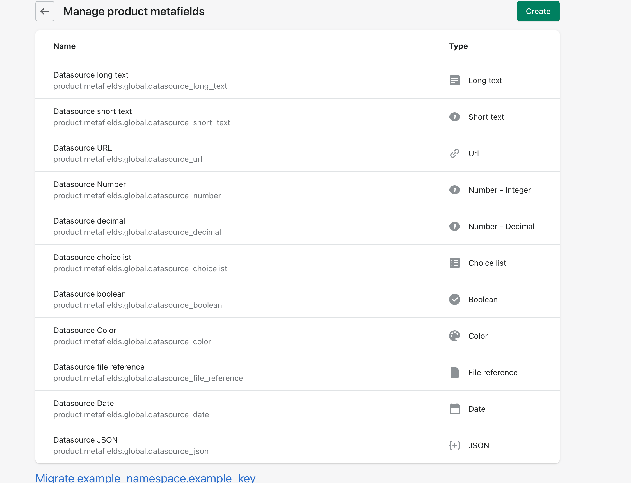Select the Datasource choicelist row name
This screenshot has width=631, height=483.
[92, 257]
